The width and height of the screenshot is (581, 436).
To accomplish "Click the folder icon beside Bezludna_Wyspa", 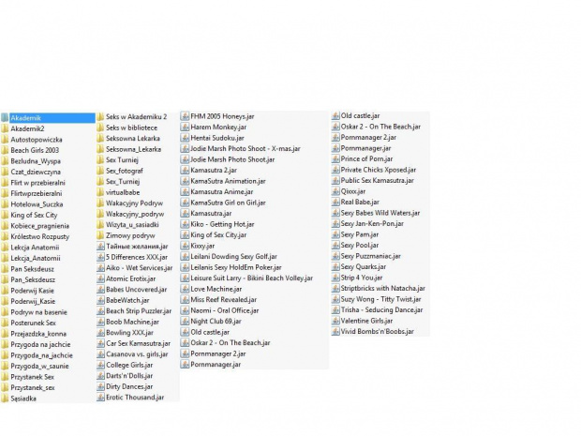I will (5, 161).
